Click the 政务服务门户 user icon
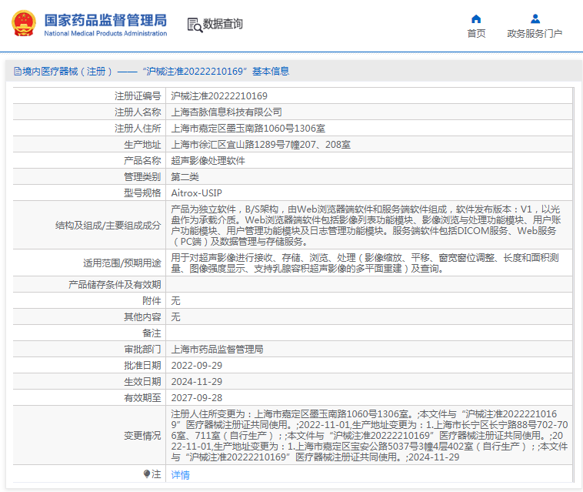Screen dimensions: 583x492 pos(535,18)
